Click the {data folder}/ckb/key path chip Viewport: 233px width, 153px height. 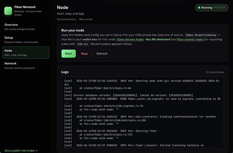(x=201, y=35)
